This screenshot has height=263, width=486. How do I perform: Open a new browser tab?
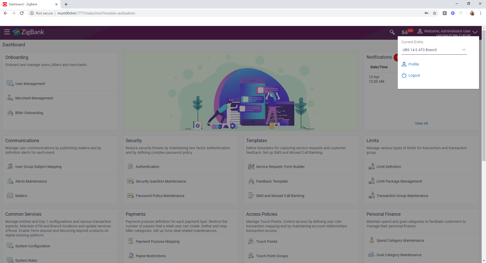pyautogui.click(x=66, y=4)
